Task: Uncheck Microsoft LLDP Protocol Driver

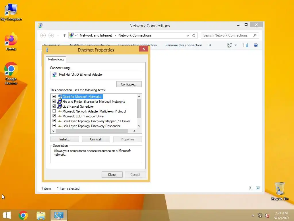Action: pyautogui.click(x=54, y=116)
